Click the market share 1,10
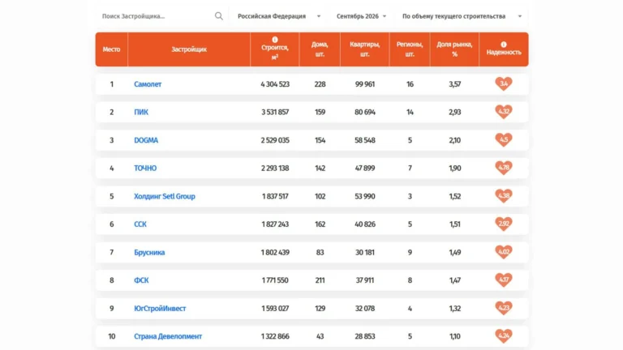 point(454,336)
